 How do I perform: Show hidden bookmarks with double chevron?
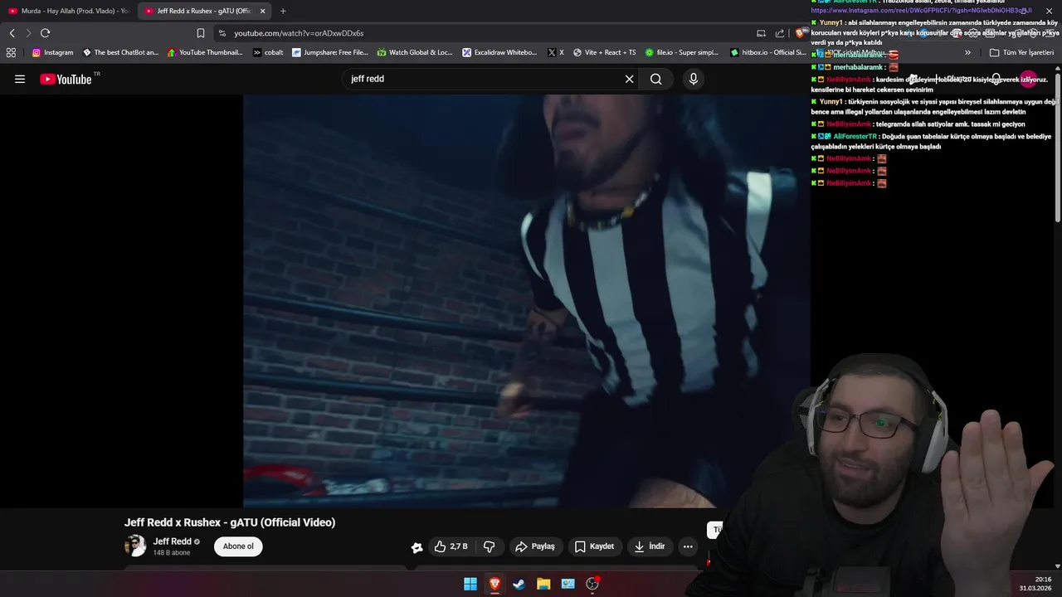coord(967,52)
